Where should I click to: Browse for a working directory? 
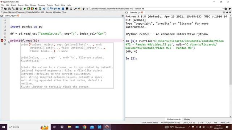(226, 9)
